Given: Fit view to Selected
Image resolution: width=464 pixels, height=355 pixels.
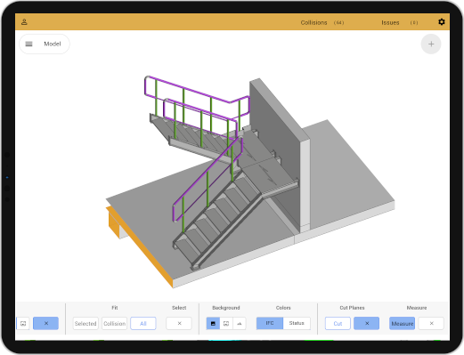Looking at the screenshot, I should click(x=85, y=323).
